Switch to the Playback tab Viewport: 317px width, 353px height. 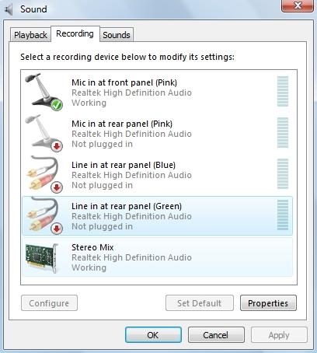point(30,35)
